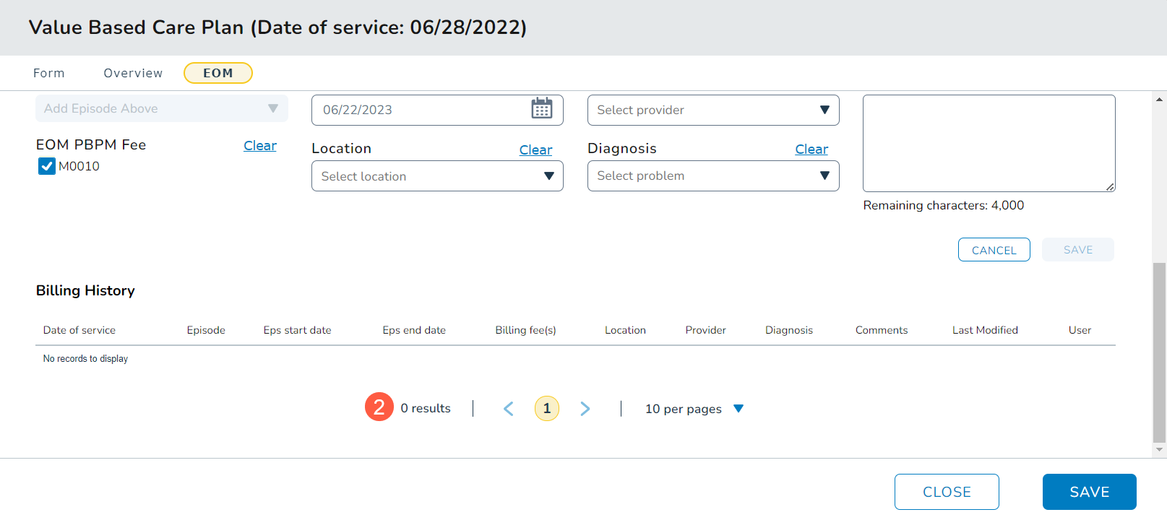Image resolution: width=1167 pixels, height=520 pixels.
Task: Clear the EOM PBPM Fee selection
Action: (x=259, y=146)
